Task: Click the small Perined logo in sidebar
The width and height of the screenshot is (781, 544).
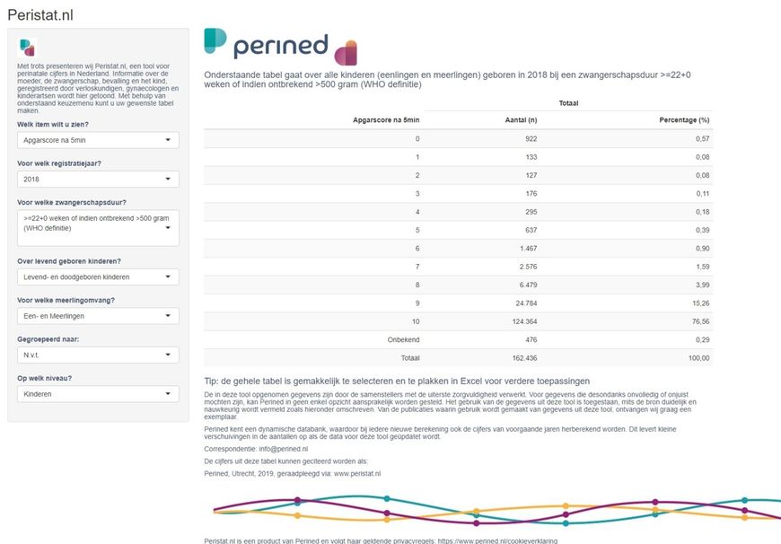Action: pos(28,48)
